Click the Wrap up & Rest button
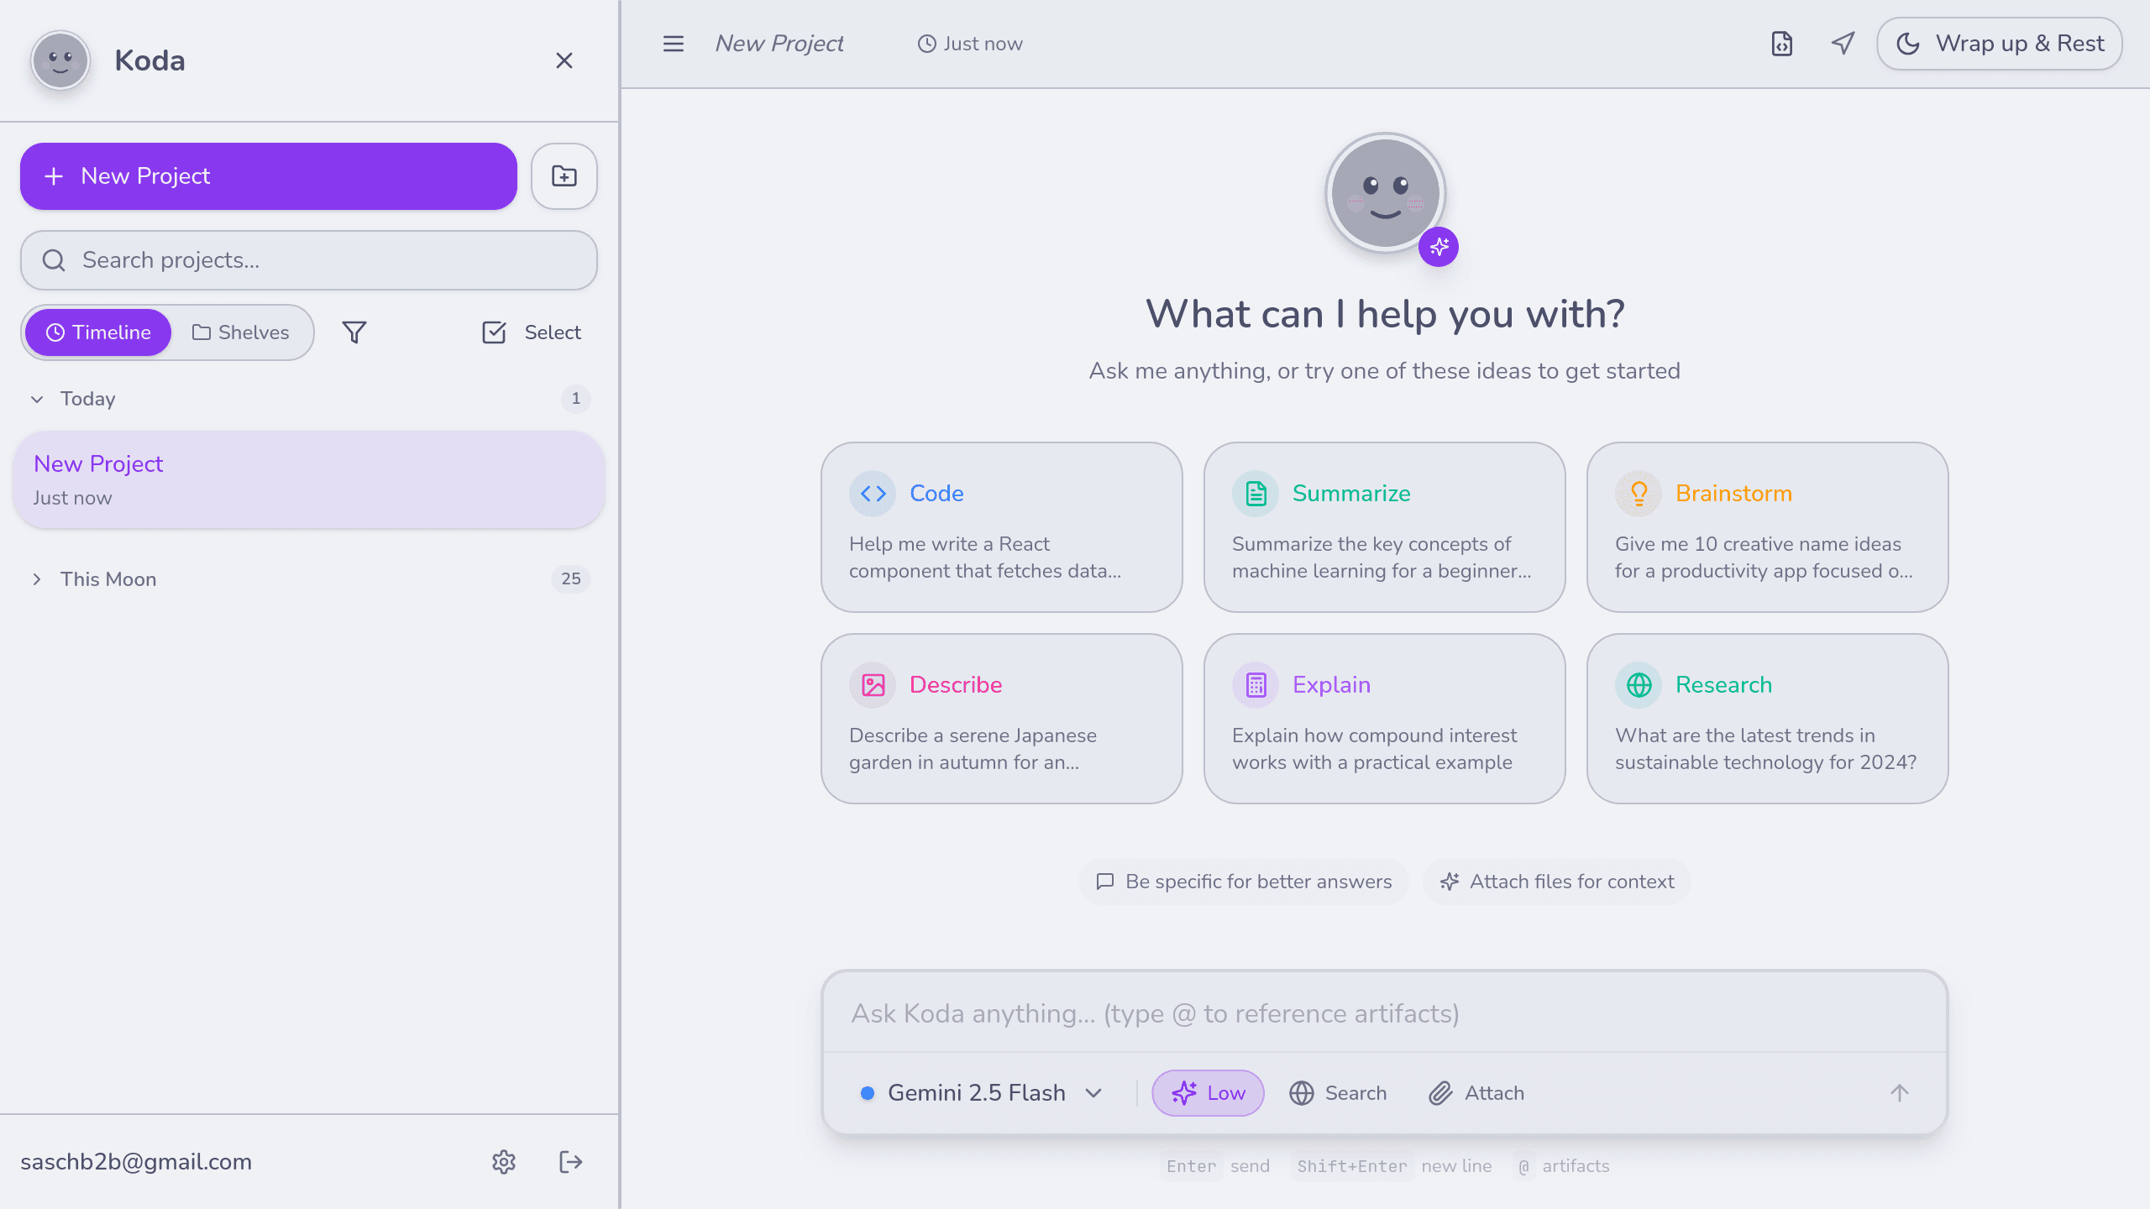This screenshot has width=2150, height=1209. (x=2000, y=44)
